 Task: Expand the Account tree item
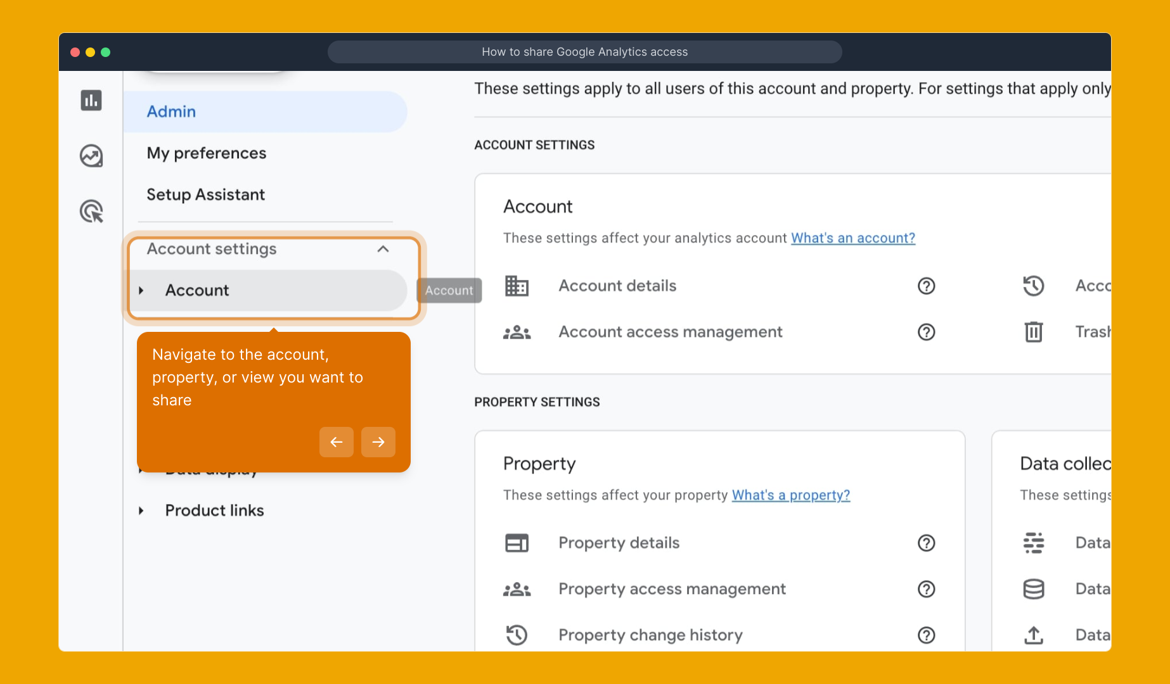(x=141, y=291)
